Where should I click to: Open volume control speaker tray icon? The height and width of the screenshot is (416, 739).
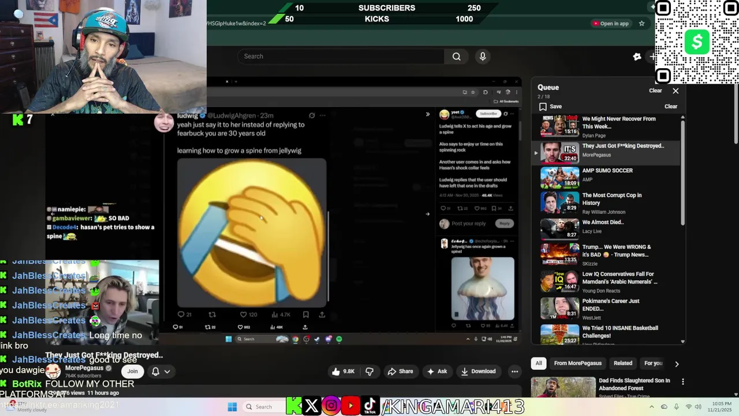pyautogui.click(x=699, y=407)
